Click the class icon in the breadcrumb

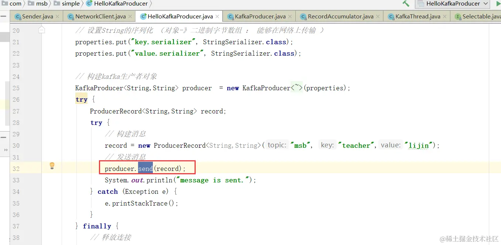(x=89, y=4)
